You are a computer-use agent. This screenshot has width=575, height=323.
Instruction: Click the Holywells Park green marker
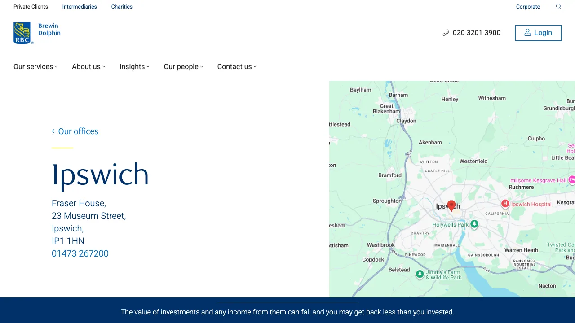click(x=474, y=224)
